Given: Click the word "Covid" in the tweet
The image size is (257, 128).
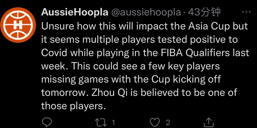Looking at the screenshot, I should click(54, 53).
